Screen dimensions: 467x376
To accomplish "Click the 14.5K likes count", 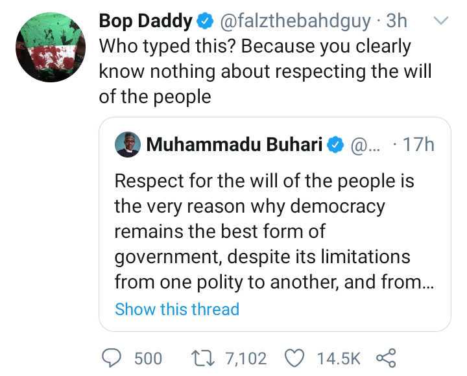I will pyautogui.click(x=339, y=358).
